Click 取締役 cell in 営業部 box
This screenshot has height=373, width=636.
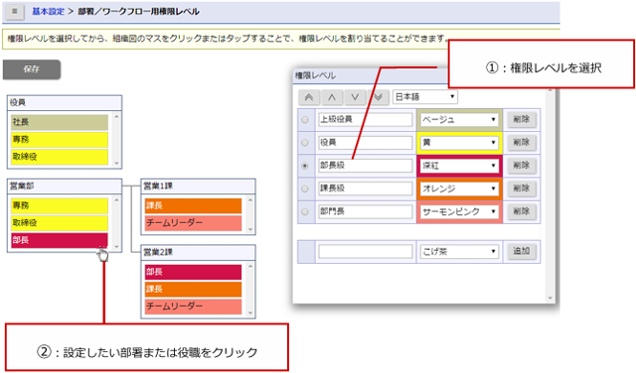pos(60,223)
